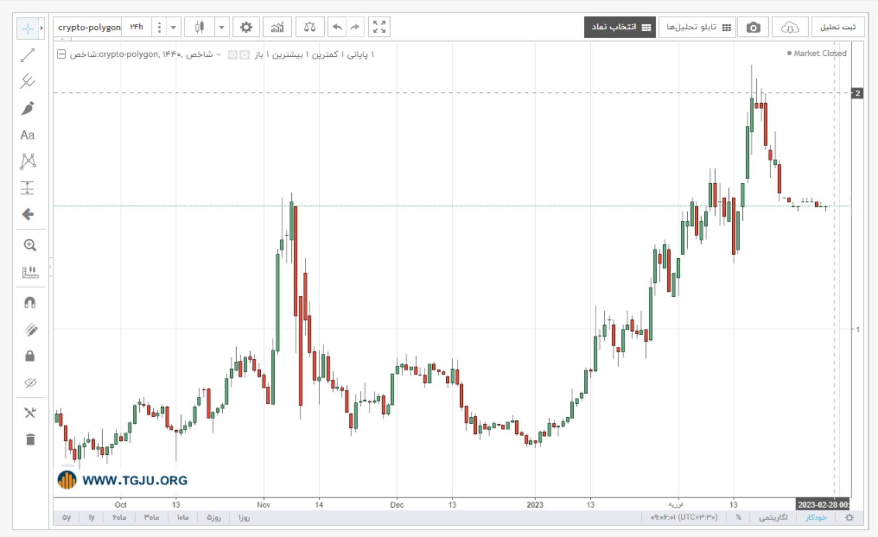Open chart settings gear in top toolbar
878x537 pixels.
coord(246,27)
